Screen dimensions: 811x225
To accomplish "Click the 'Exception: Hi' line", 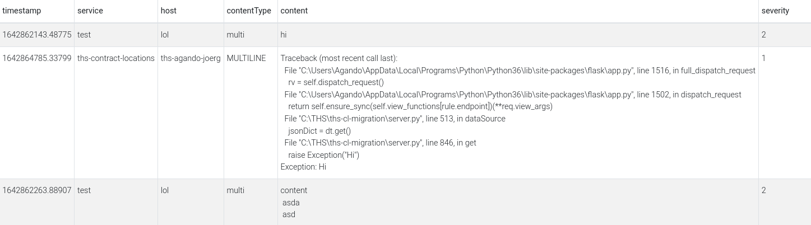I will pyautogui.click(x=303, y=167).
